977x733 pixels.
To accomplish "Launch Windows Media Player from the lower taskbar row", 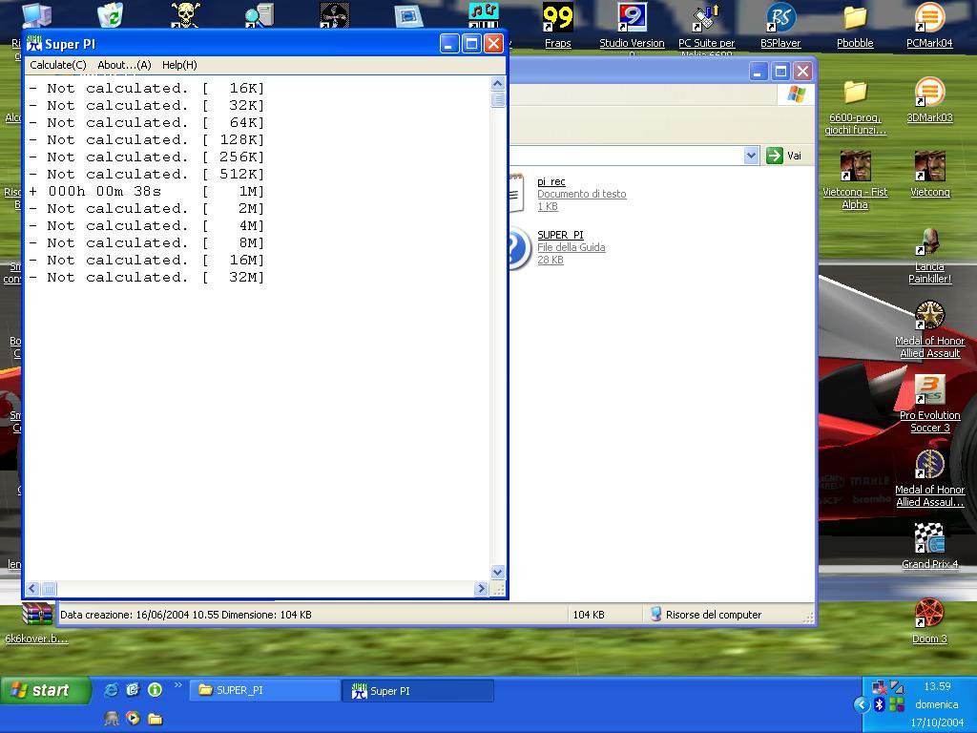I will point(133,718).
